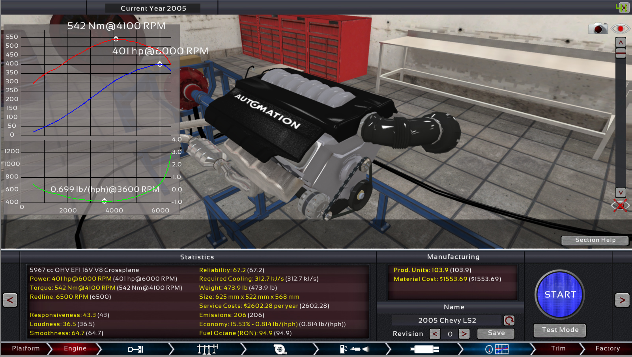
Task: Click the '5967 cc OHV EFI 16V V8 Crossplane' text
Action: [x=84, y=270]
